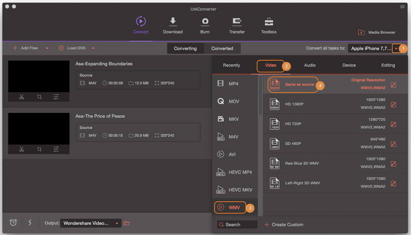Open the Convert section
The image size is (411, 235).
click(x=141, y=25)
